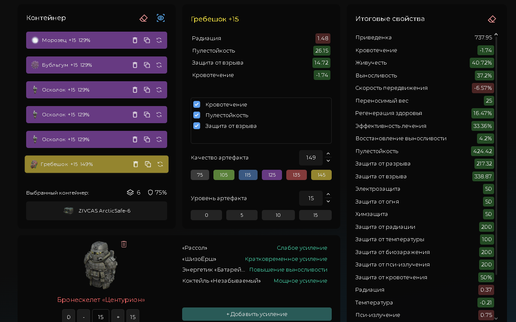The image size is (516, 322).
Task: Select the Энергетик «Батарей… boost row
Action: click(x=255, y=270)
